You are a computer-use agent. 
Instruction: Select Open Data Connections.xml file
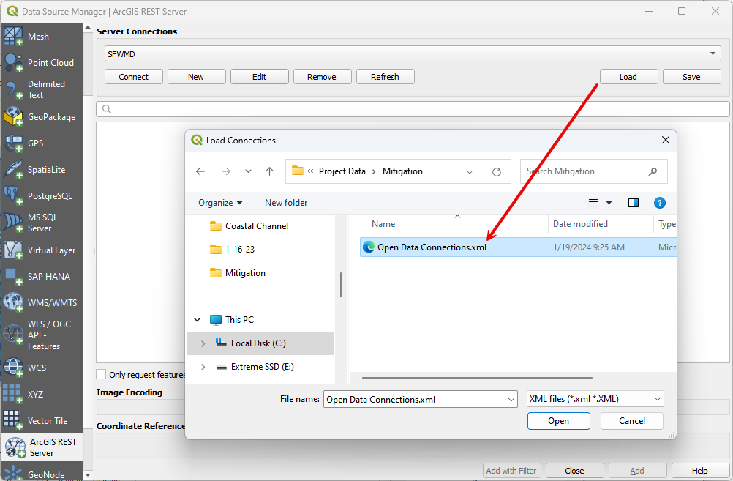point(432,247)
